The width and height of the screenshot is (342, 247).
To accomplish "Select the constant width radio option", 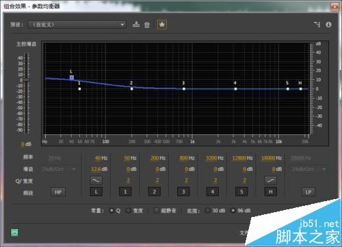I will (129, 211).
